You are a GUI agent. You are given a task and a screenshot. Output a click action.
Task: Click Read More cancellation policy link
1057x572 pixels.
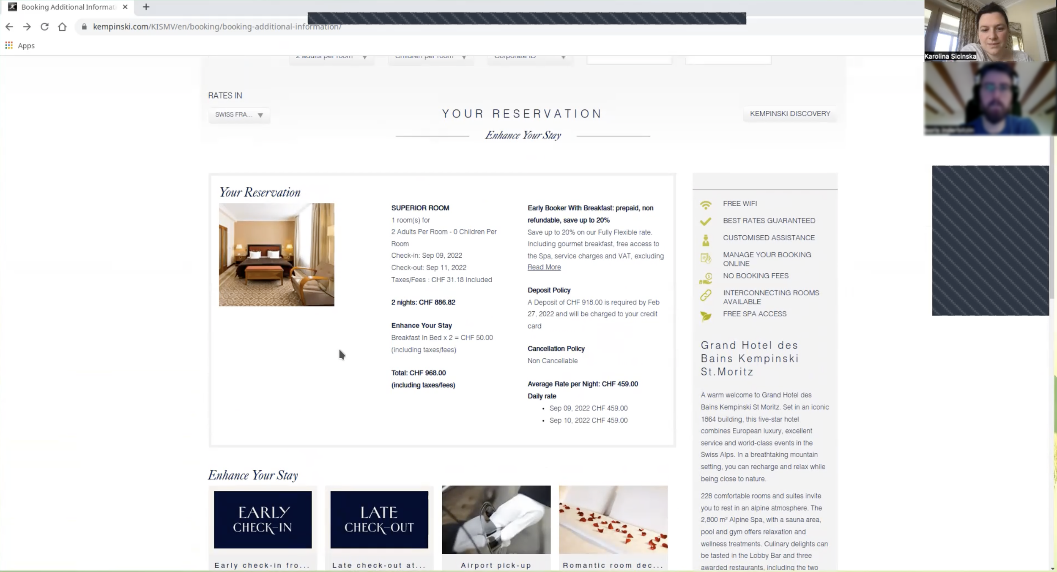pos(544,266)
